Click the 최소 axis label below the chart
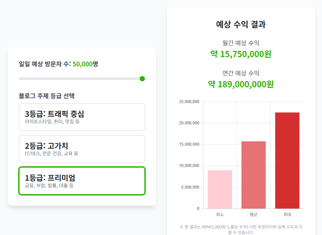 pos(220,214)
